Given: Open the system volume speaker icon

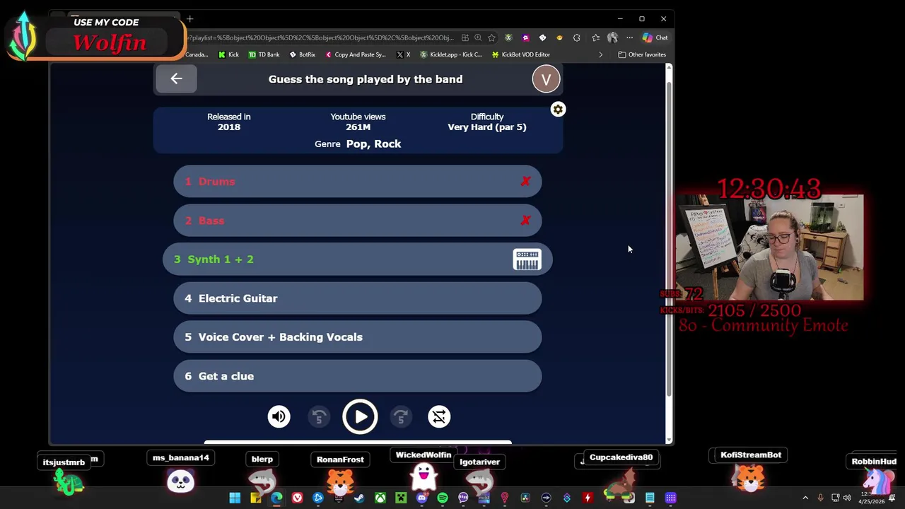Looking at the screenshot, I should [847, 498].
